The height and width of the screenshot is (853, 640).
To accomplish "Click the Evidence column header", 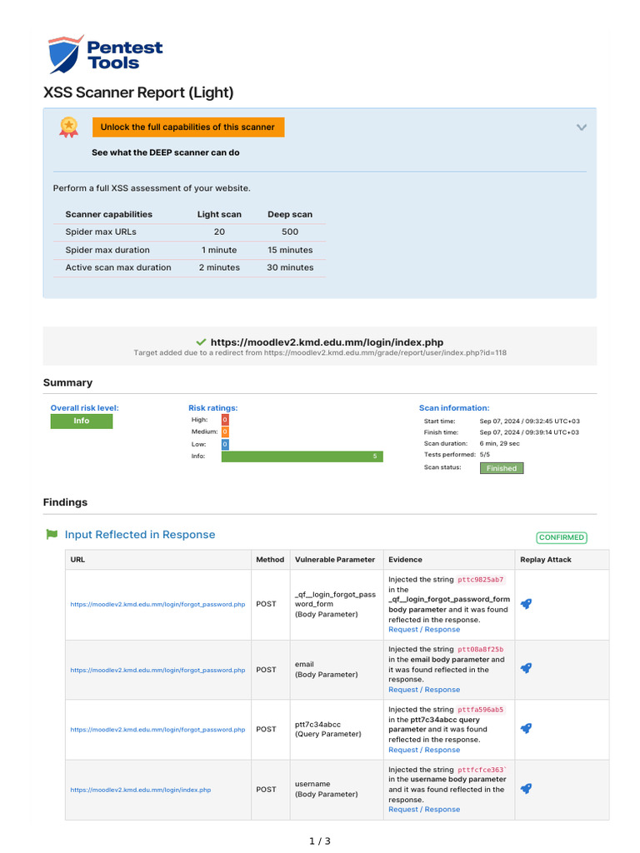I will point(405,560).
